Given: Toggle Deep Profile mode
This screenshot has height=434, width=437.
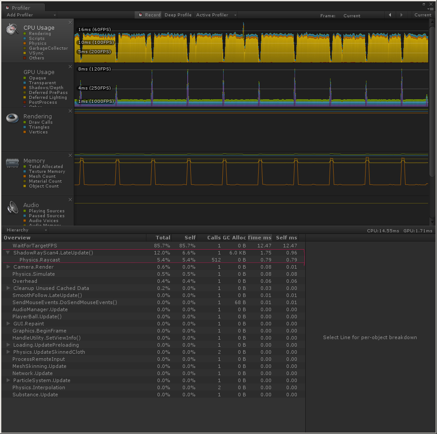Looking at the screenshot, I should (x=177, y=14).
